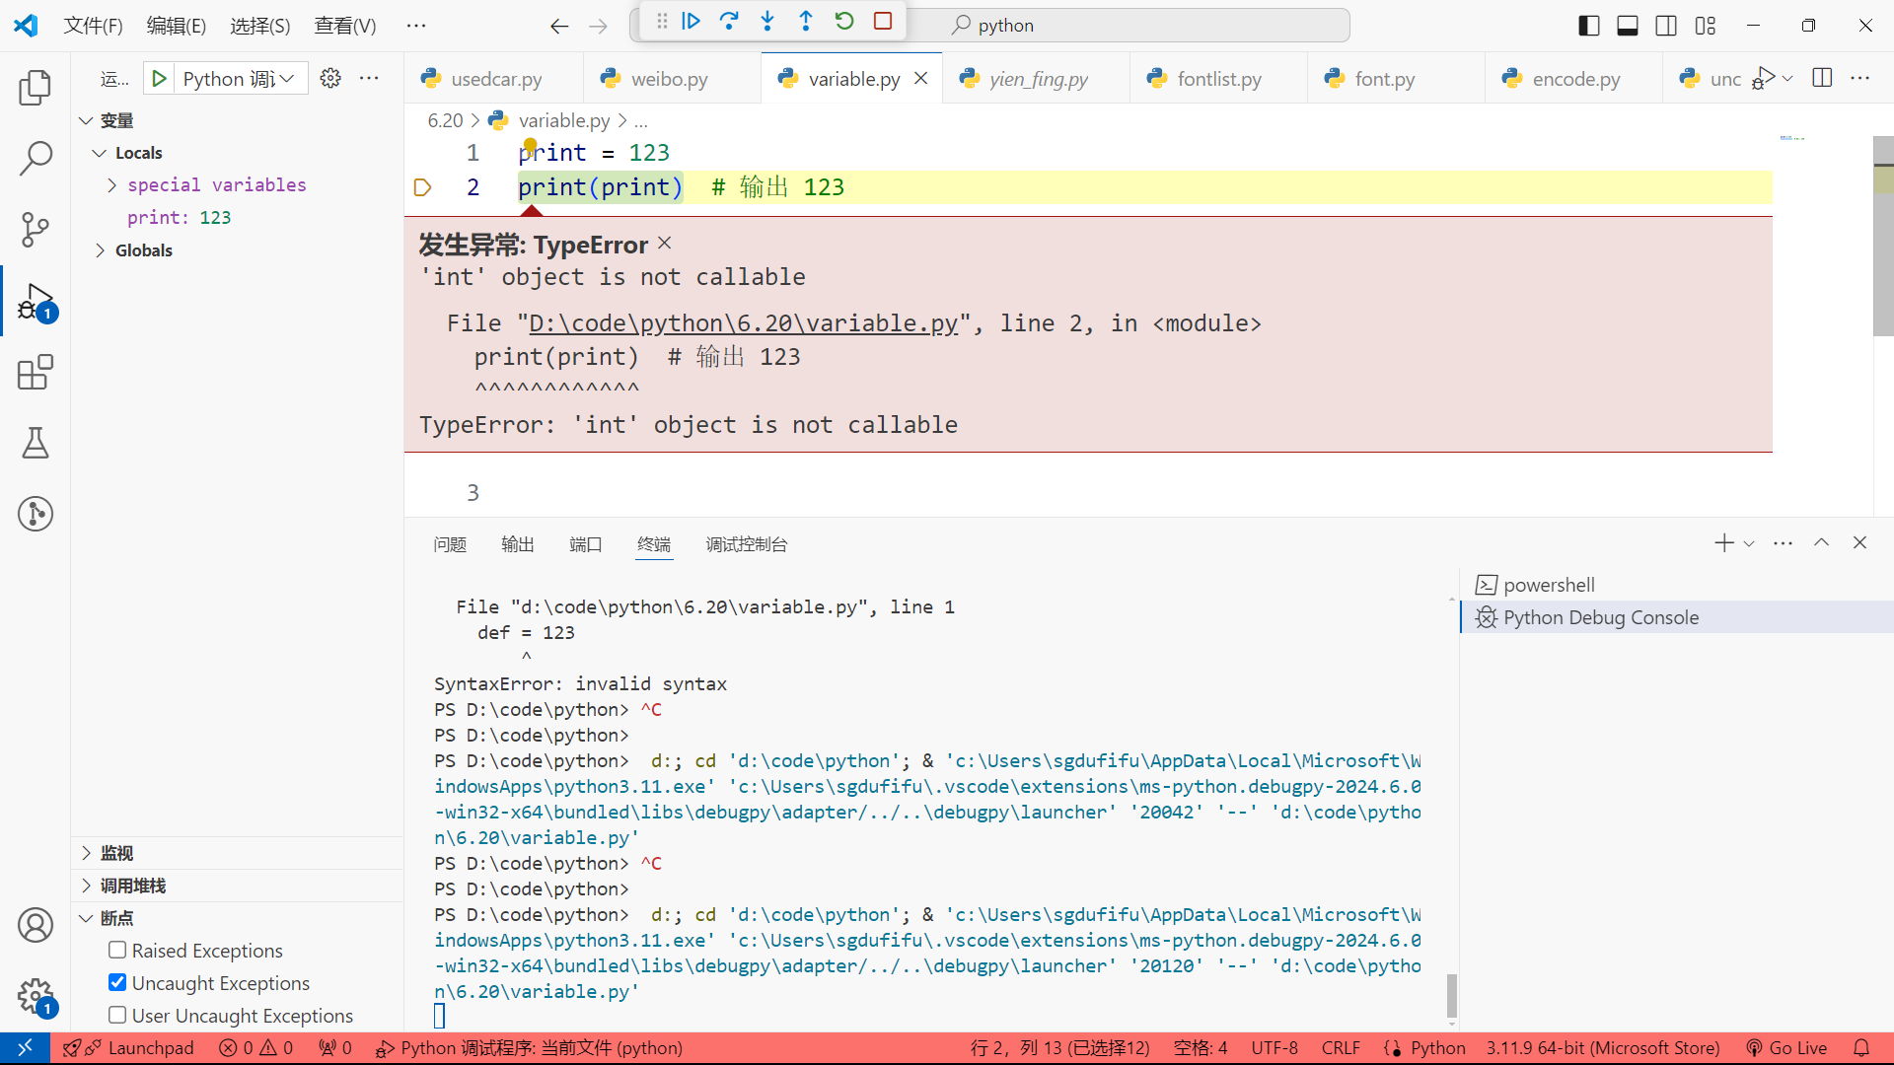Open launch.json with the gear icon
1894x1065 pixels.
click(x=330, y=78)
